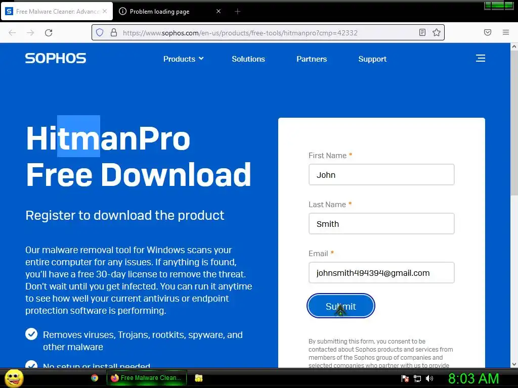Open a new tab with plus icon
This screenshot has height=388, width=518.
[x=237, y=12]
